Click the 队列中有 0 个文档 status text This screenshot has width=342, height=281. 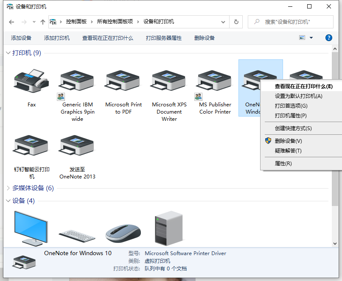coord(165,269)
